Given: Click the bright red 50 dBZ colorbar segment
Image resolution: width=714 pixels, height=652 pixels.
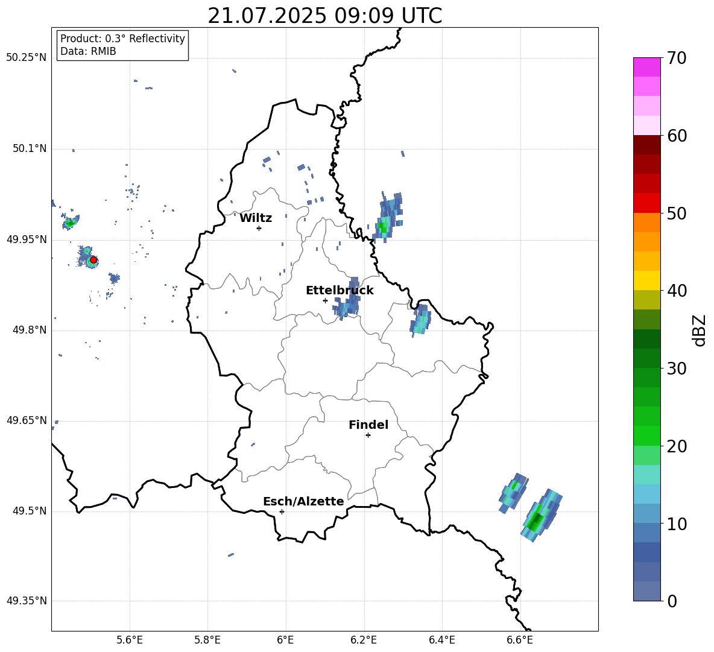Looking at the screenshot, I should coord(646,203).
